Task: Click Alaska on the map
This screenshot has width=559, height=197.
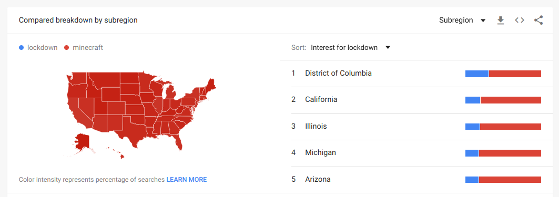Action: pyautogui.click(x=82, y=142)
